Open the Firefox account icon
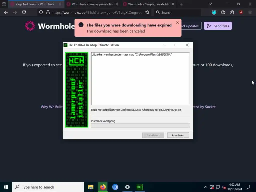Image resolution: width=256 pixels, height=192 pixels. tap(223, 12)
